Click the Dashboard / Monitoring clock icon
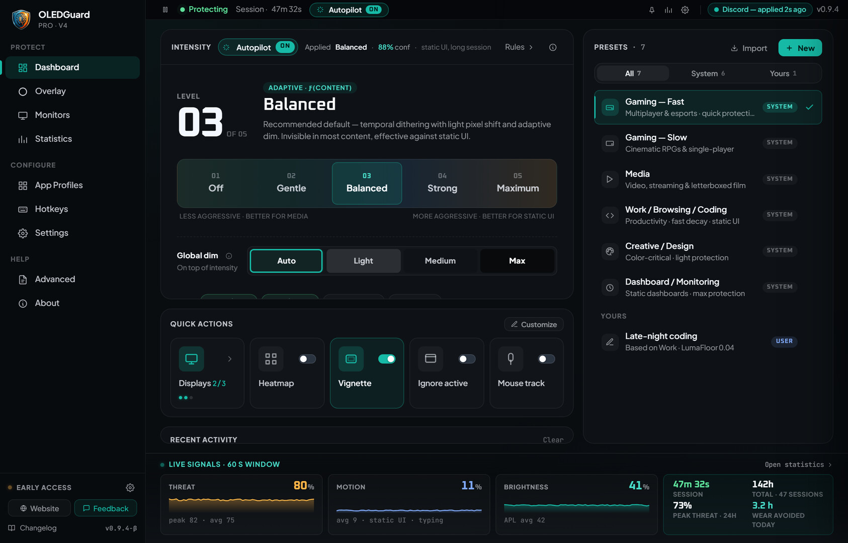 tap(610, 288)
